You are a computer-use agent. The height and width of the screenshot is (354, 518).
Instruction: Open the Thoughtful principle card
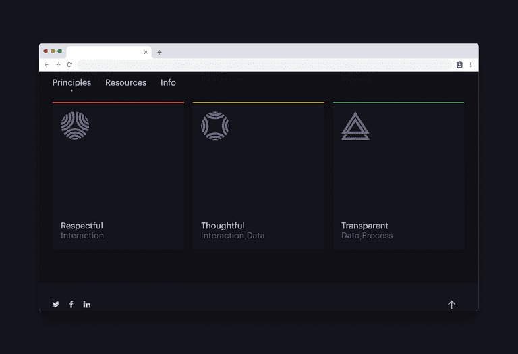click(258, 176)
